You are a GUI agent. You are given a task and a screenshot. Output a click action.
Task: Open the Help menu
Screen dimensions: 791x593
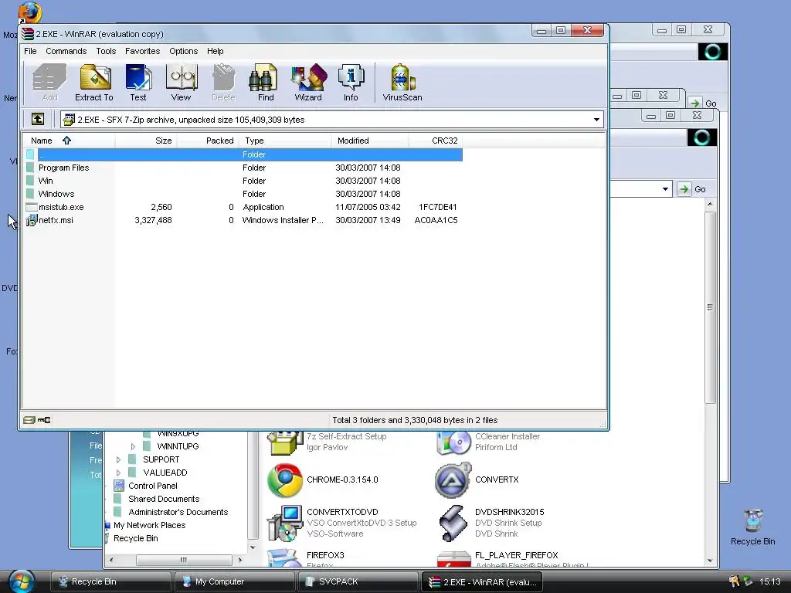pyautogui.click(x=215, y=51)
